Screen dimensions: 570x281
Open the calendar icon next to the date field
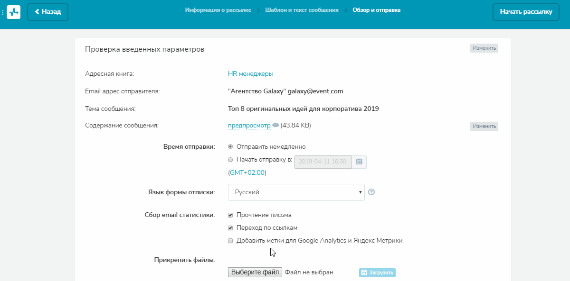359,162
